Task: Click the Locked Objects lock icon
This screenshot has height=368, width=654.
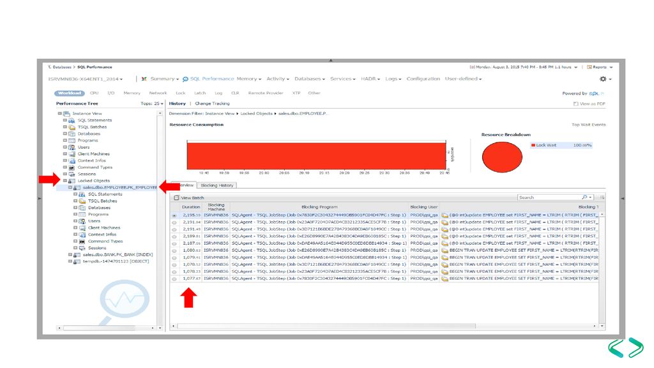Action: pos(72,181)
